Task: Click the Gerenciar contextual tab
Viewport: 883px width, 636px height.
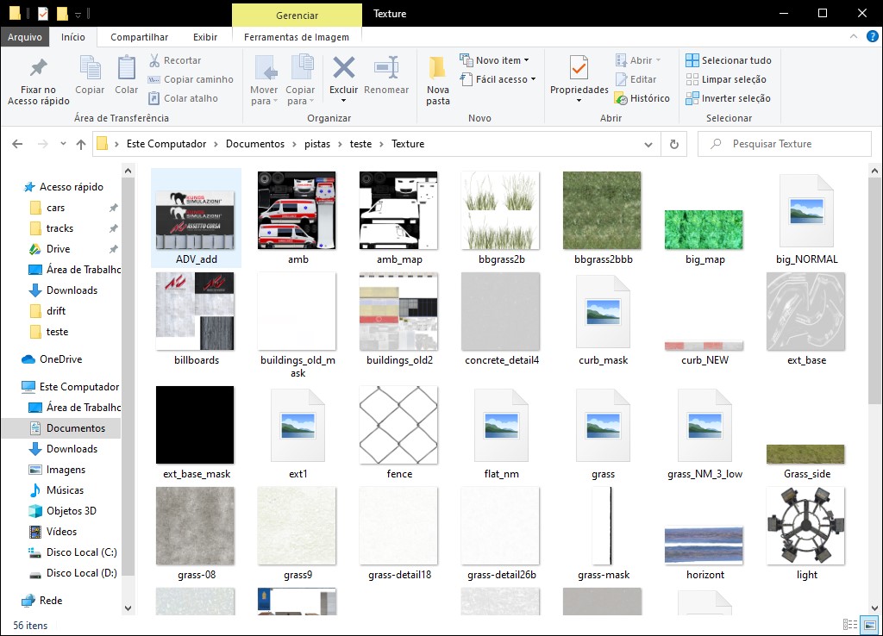Action: (x=297, y=16)
